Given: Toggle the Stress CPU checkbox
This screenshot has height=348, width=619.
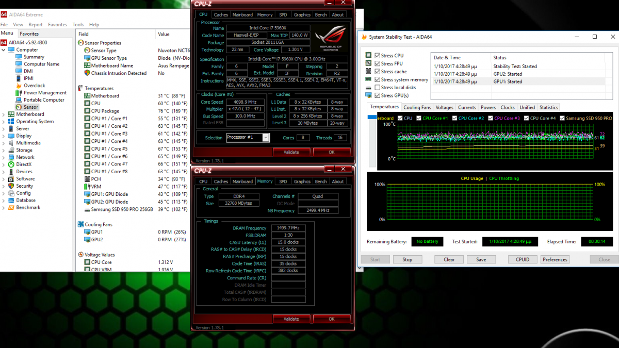Looking at the screenshot, I should pyautogui.click(x=378, y=55).
